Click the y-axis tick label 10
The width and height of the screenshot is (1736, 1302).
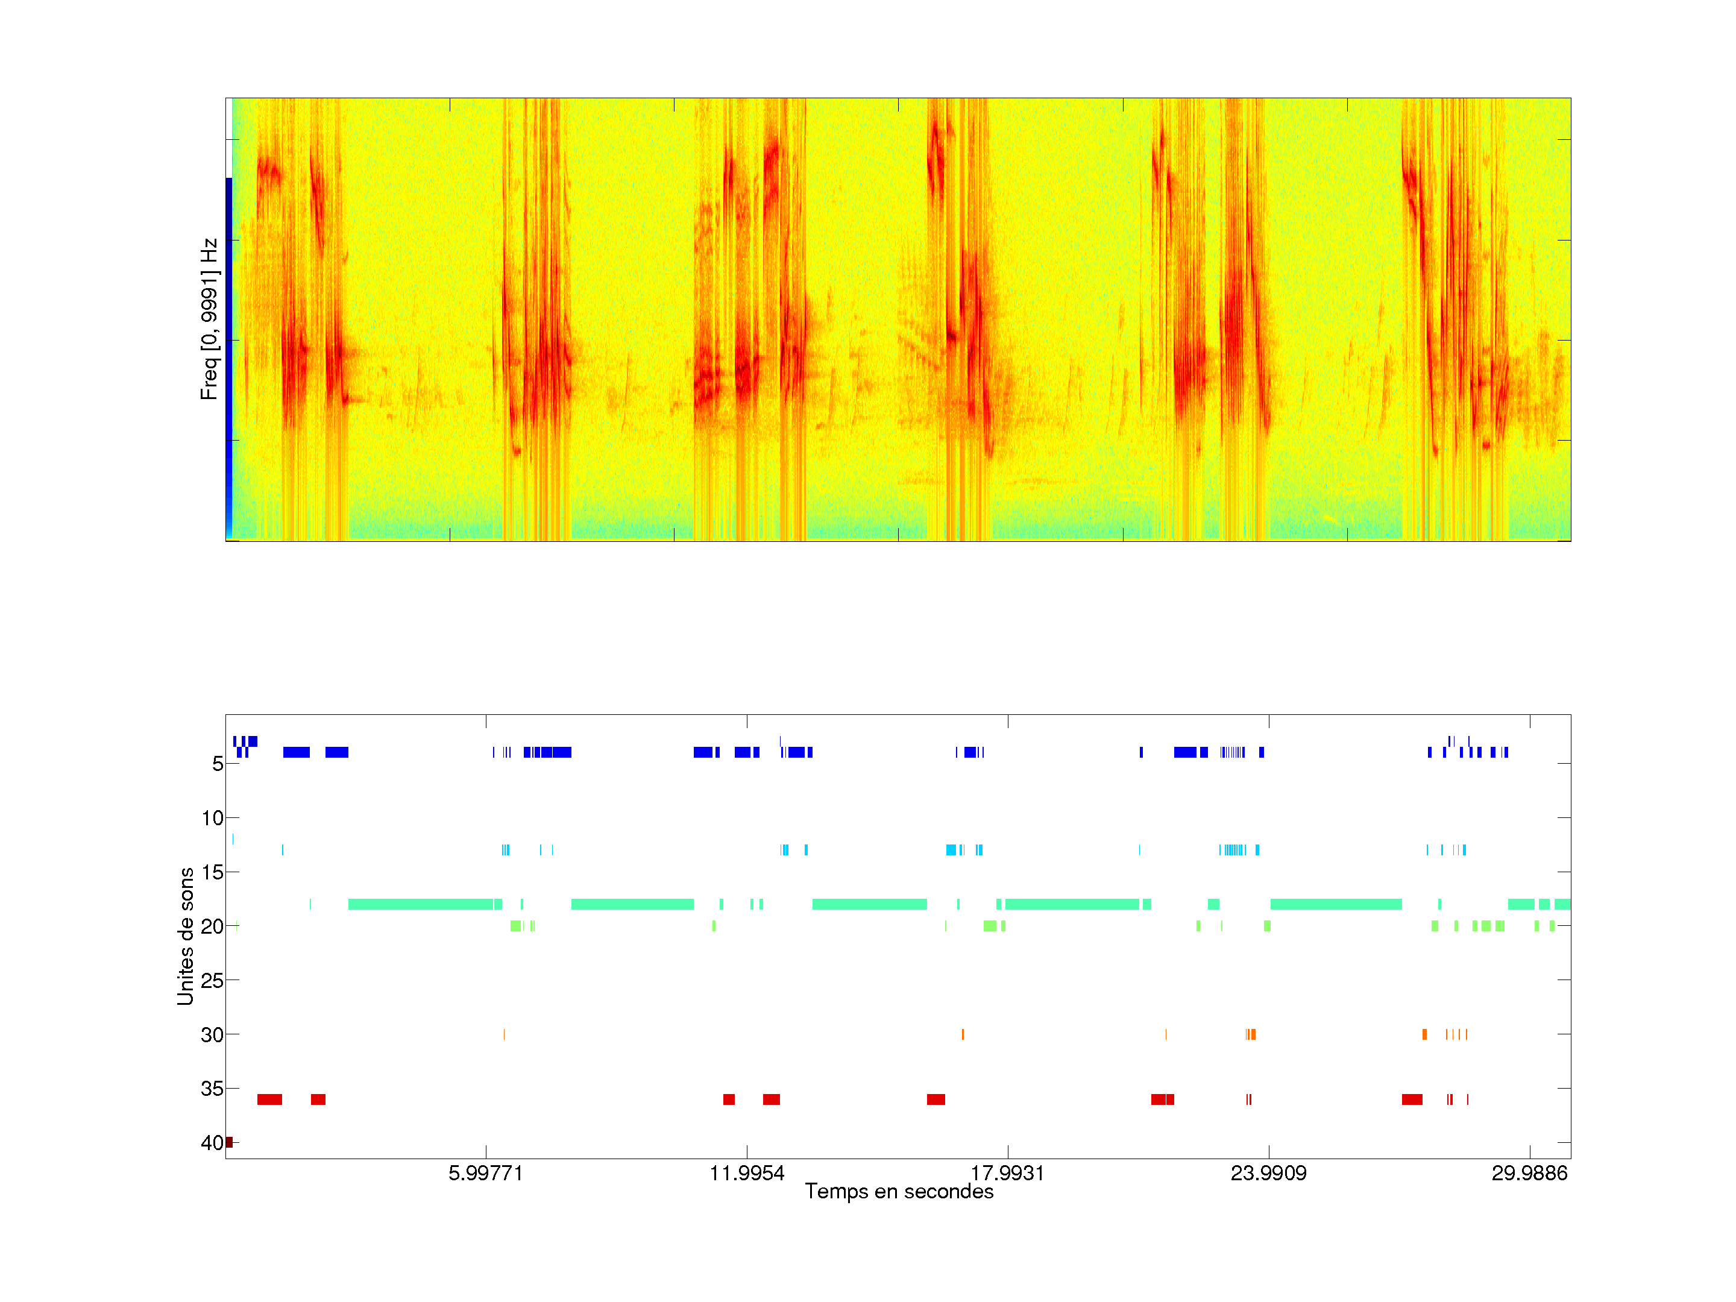212,818
